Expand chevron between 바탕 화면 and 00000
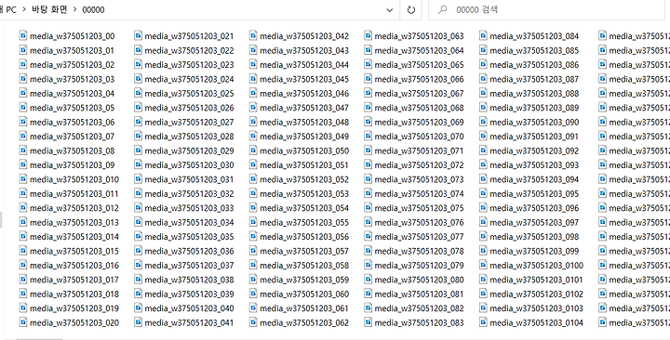The width and height of the screenshot is (670, 340). (74, 9)
